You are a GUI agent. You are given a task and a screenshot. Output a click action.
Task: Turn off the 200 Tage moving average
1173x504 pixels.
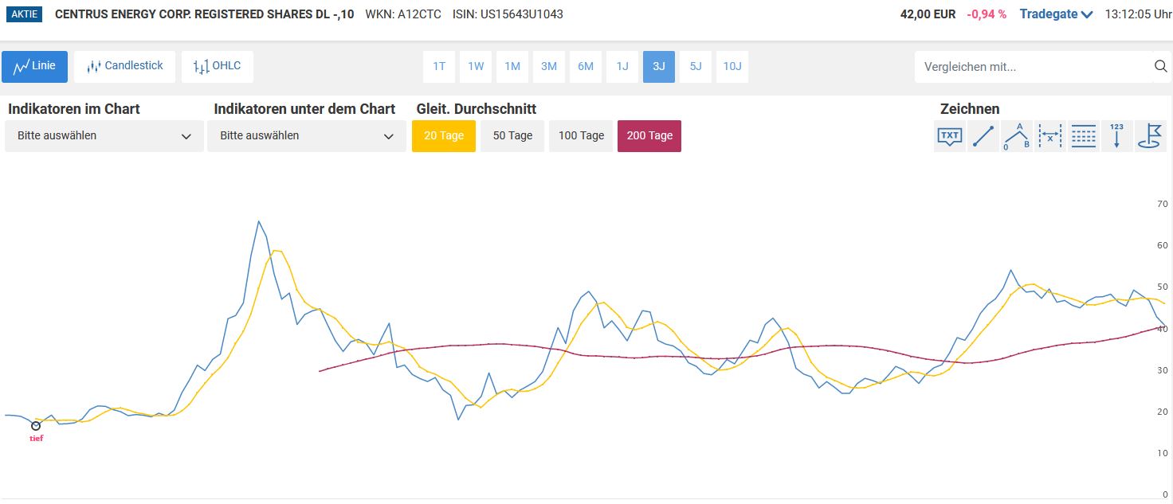649,136
